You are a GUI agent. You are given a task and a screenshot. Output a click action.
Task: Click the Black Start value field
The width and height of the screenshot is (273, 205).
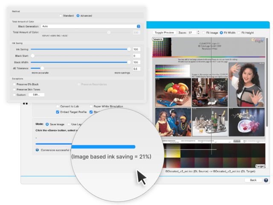(x=136, y=56)
